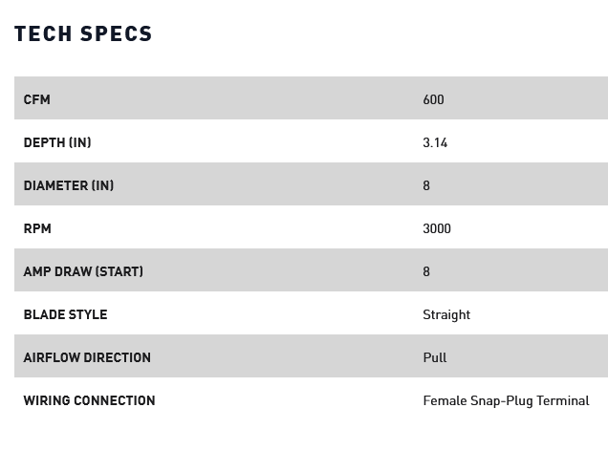The image size is (608, 451).
Task: Select the amp draw value of 8
Action: [426, 271]
